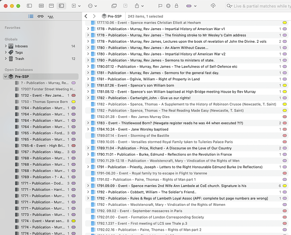This screenshot has width=291, height=235.
Task: Click purple label of '1792 - Vindication of the Rights of Women'
Action: pyautogui.click(x=284, y=204)
